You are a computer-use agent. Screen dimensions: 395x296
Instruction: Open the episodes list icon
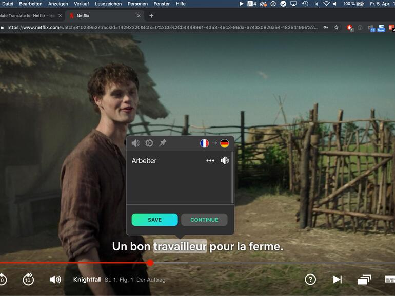click(x=365, y=280)
